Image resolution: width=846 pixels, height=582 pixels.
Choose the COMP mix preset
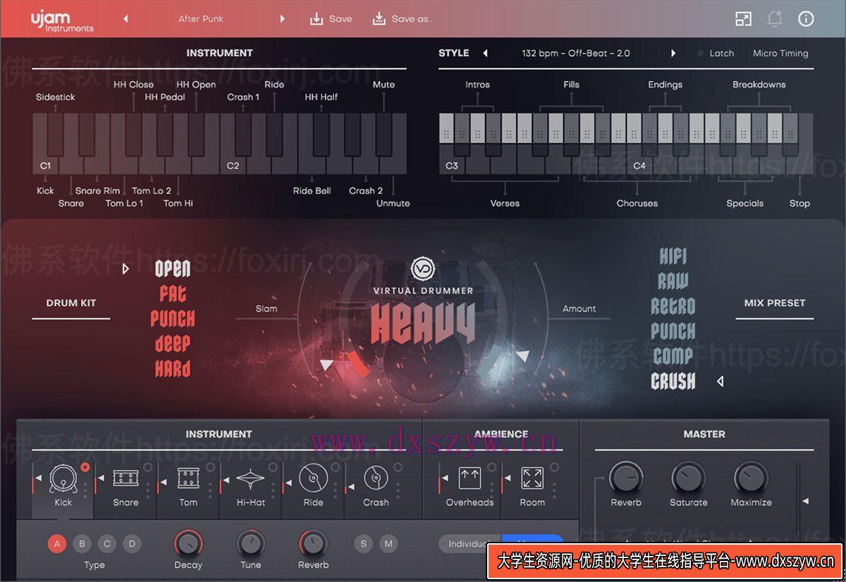(x=673, y=356)
